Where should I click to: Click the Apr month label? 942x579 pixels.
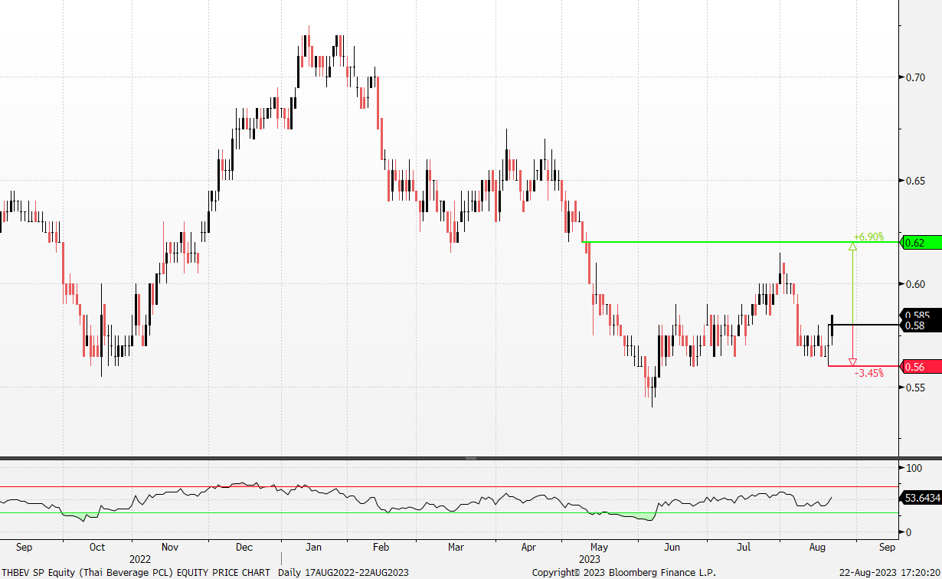[x=528, y=548]
